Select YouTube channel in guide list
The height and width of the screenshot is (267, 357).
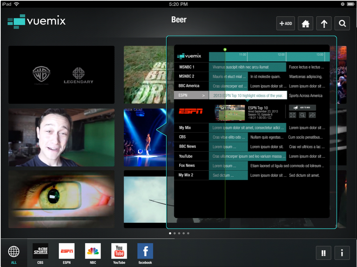tap(191, 156)
